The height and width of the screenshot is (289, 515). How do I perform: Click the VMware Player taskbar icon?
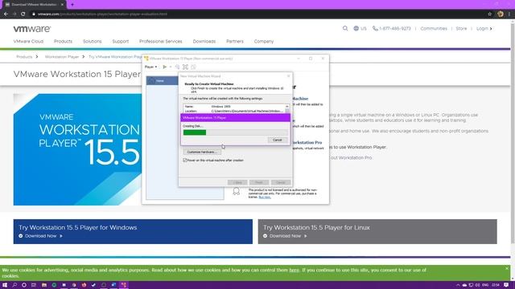(x=124, y=285)
